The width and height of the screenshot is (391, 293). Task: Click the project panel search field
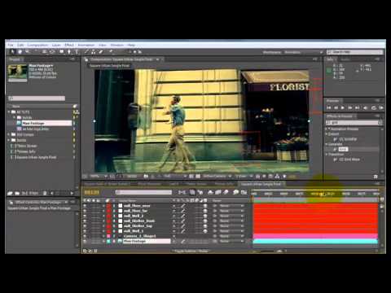[37, 98]
